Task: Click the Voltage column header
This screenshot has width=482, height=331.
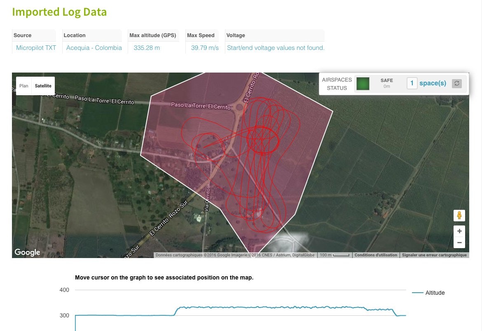Action: (236, 35)
